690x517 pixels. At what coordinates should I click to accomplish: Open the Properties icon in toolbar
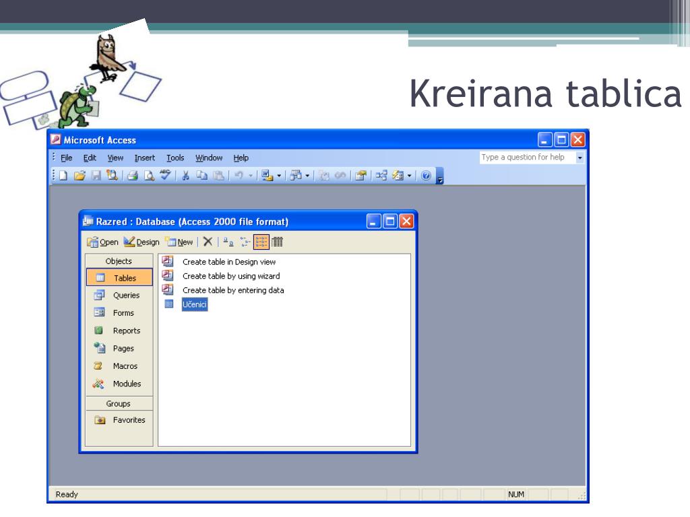(x=361, y=176)
